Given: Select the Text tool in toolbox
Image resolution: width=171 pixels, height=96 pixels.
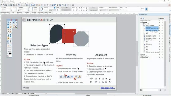Looking at the screenshot, I should [x=10, y=22].
